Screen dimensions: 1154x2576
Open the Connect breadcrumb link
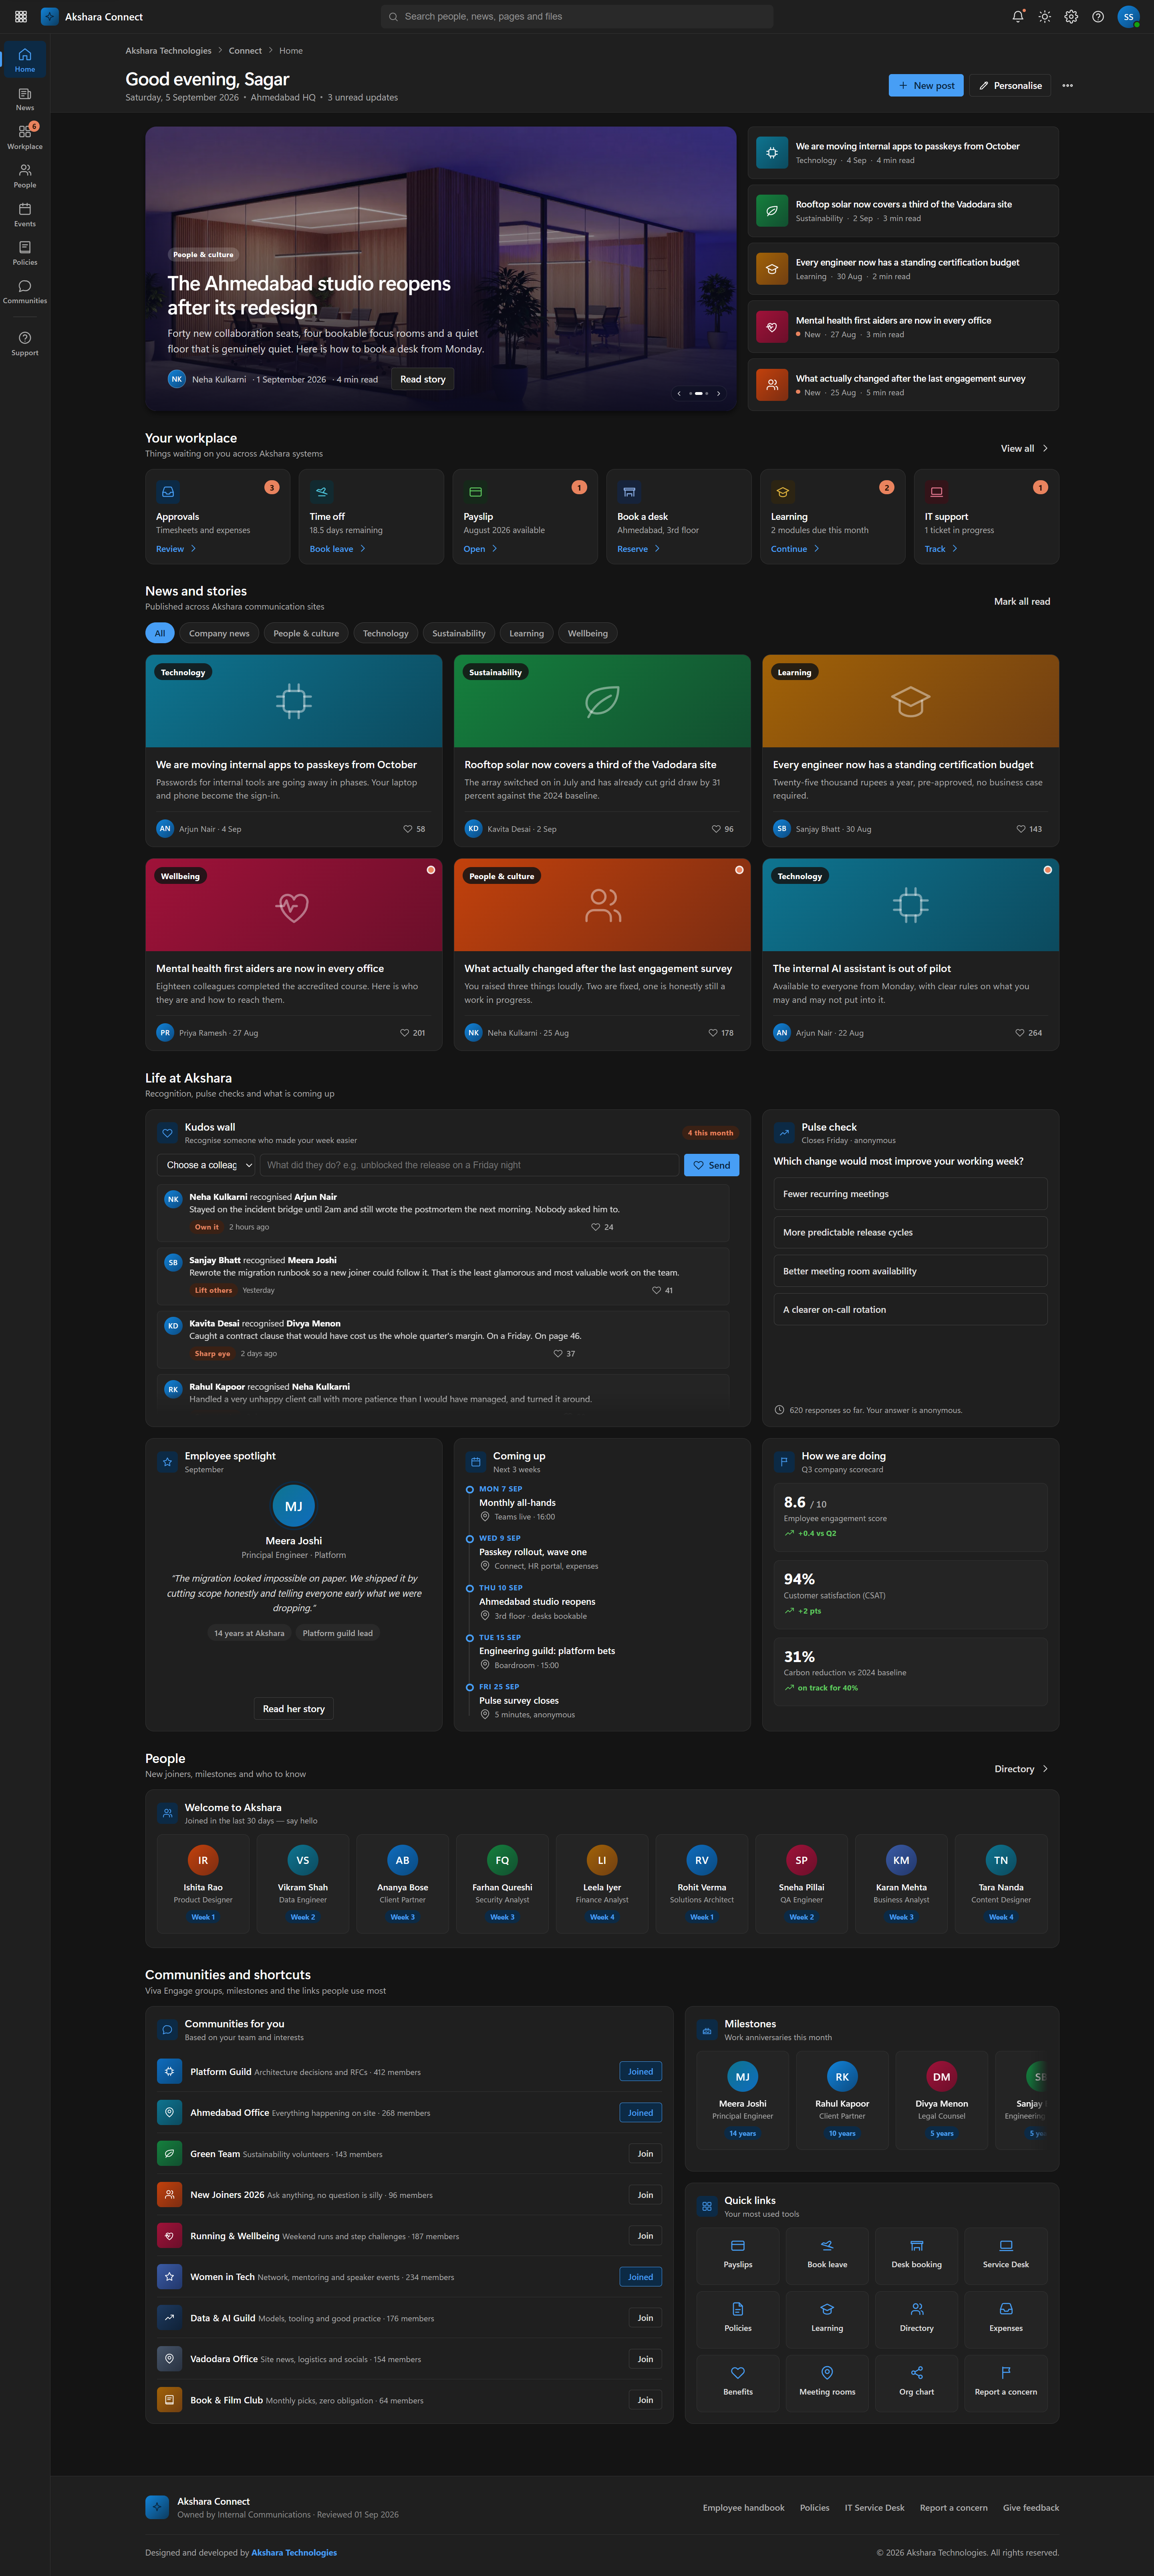(245, 51)
